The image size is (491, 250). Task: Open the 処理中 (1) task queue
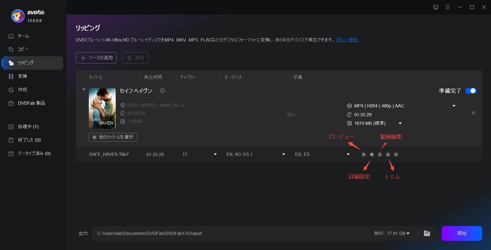[28, 126]
